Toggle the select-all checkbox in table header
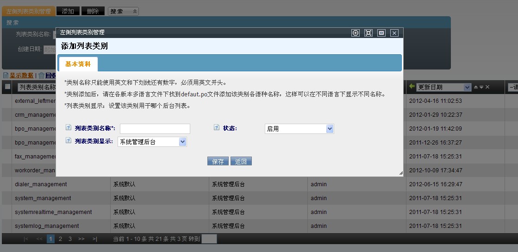 [x=8, y=87]
